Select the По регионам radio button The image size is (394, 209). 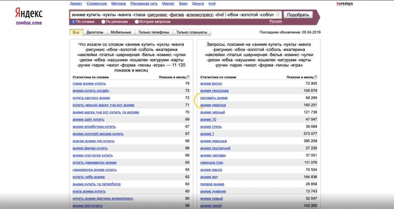point(103,21)
